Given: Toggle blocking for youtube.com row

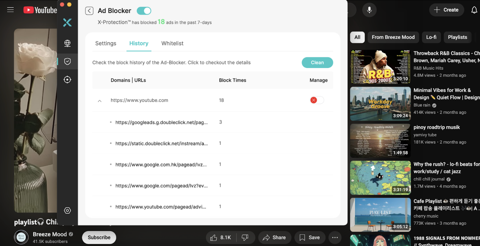Looking at the screenshot, I should point(317,100).
